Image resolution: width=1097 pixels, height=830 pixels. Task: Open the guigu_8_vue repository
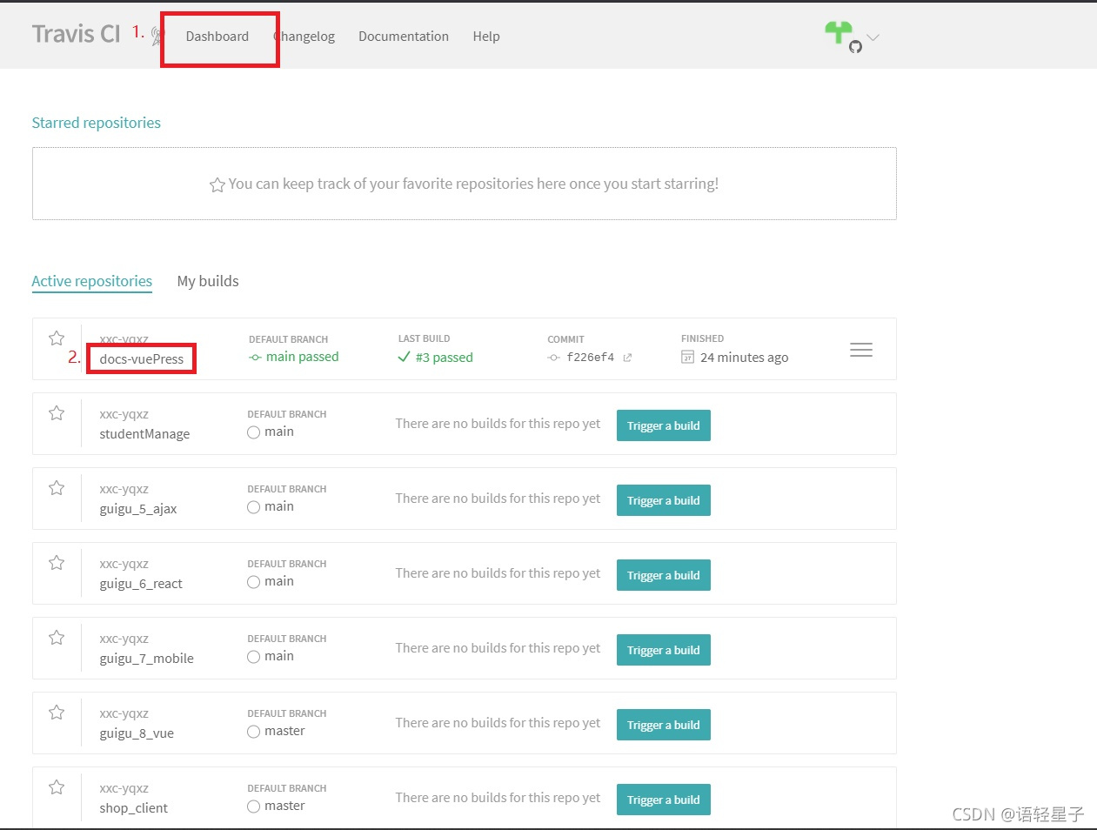(137, 733)
